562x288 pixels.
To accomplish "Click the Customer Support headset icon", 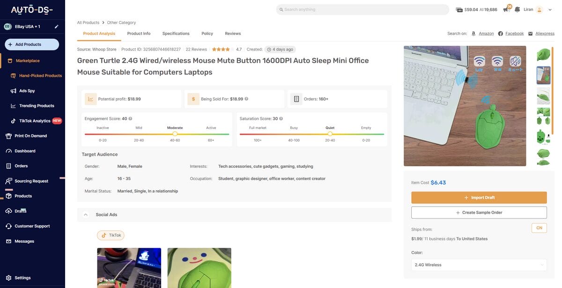I will (8, 226).
